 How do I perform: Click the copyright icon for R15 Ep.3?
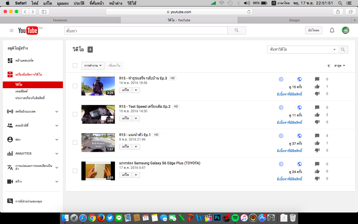(281, 79)
